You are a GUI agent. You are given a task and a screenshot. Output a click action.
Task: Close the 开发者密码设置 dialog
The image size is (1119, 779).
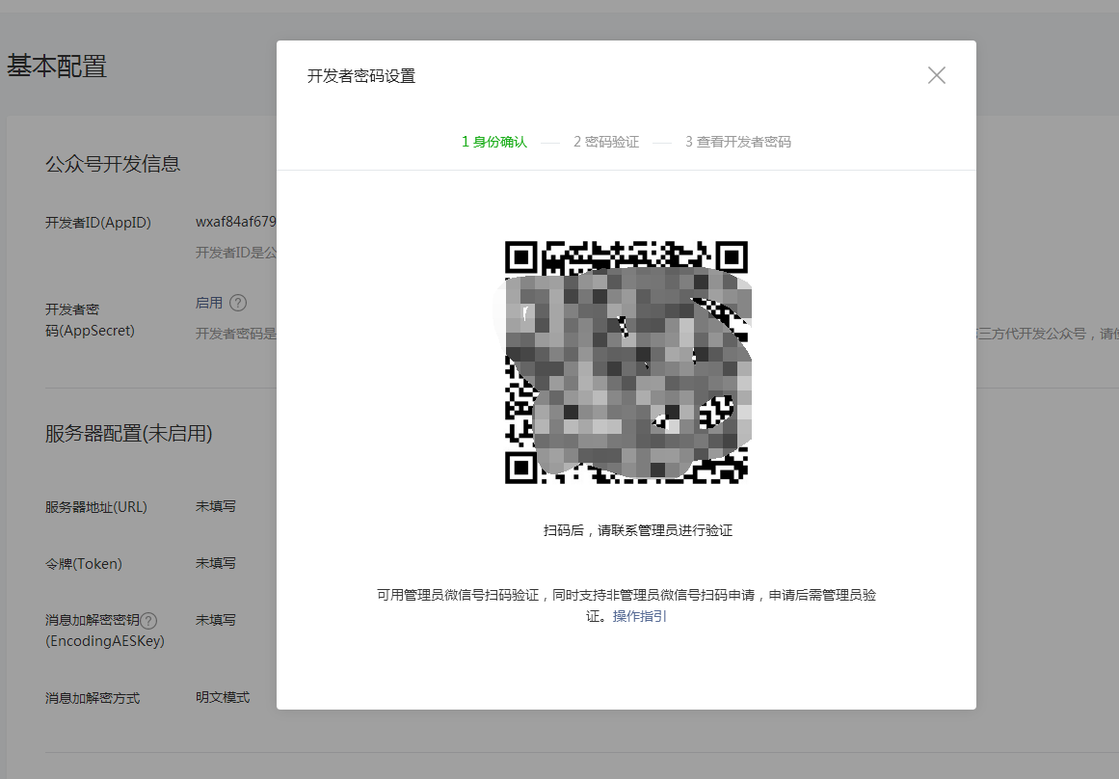[936, 75]
